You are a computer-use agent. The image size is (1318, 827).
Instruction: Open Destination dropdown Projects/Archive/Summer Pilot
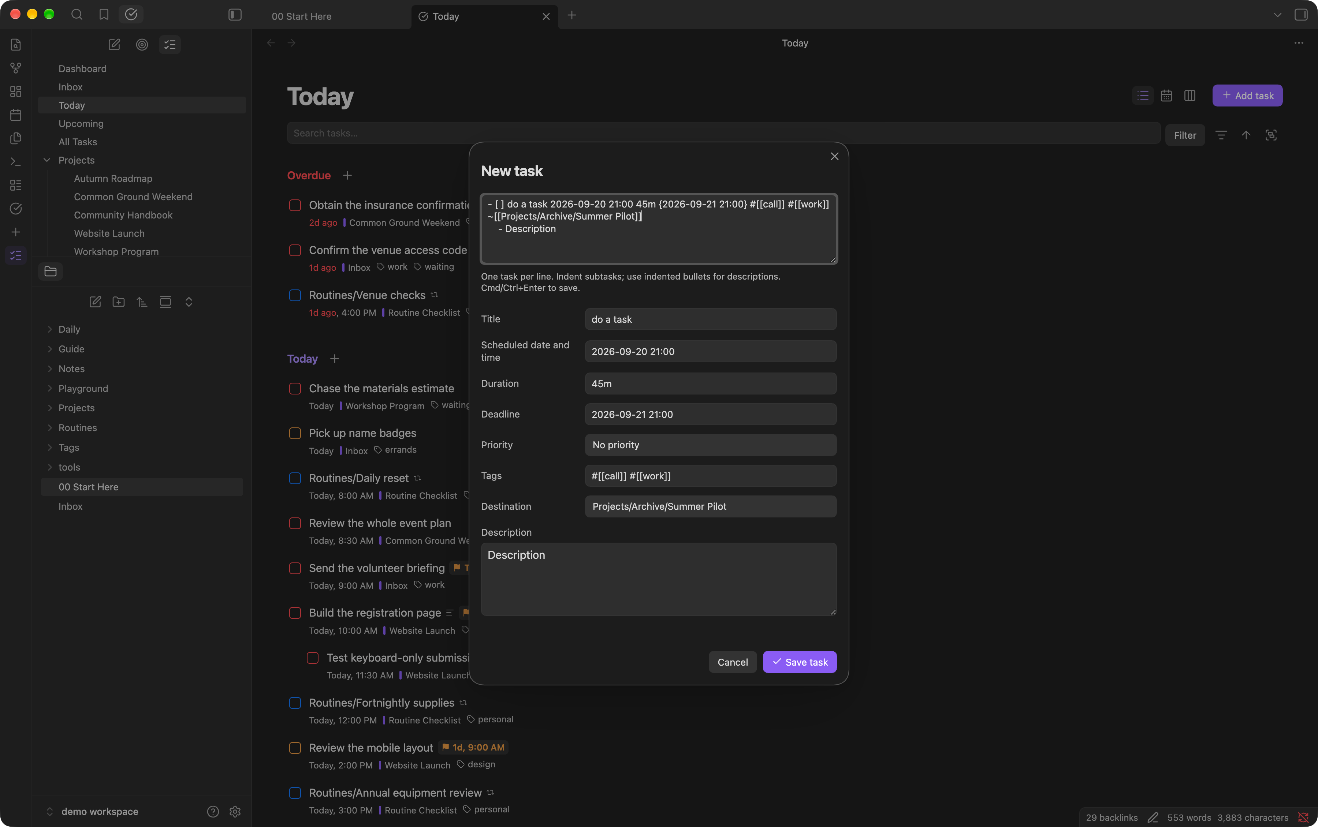point(710,506)
